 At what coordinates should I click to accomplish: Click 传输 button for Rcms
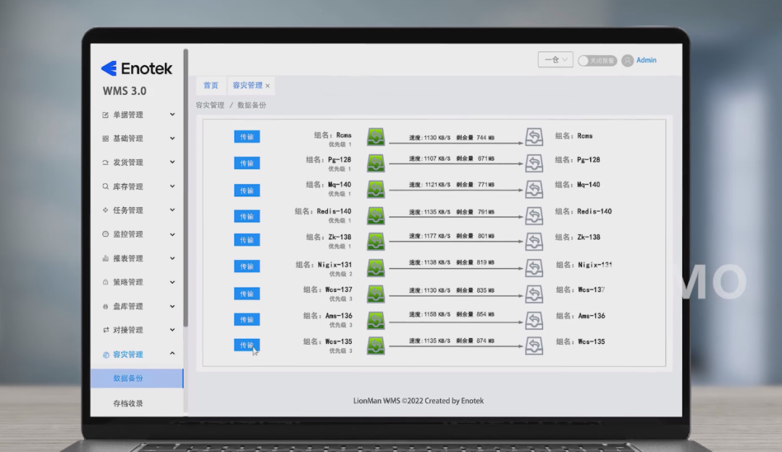[x=247, y=137]
